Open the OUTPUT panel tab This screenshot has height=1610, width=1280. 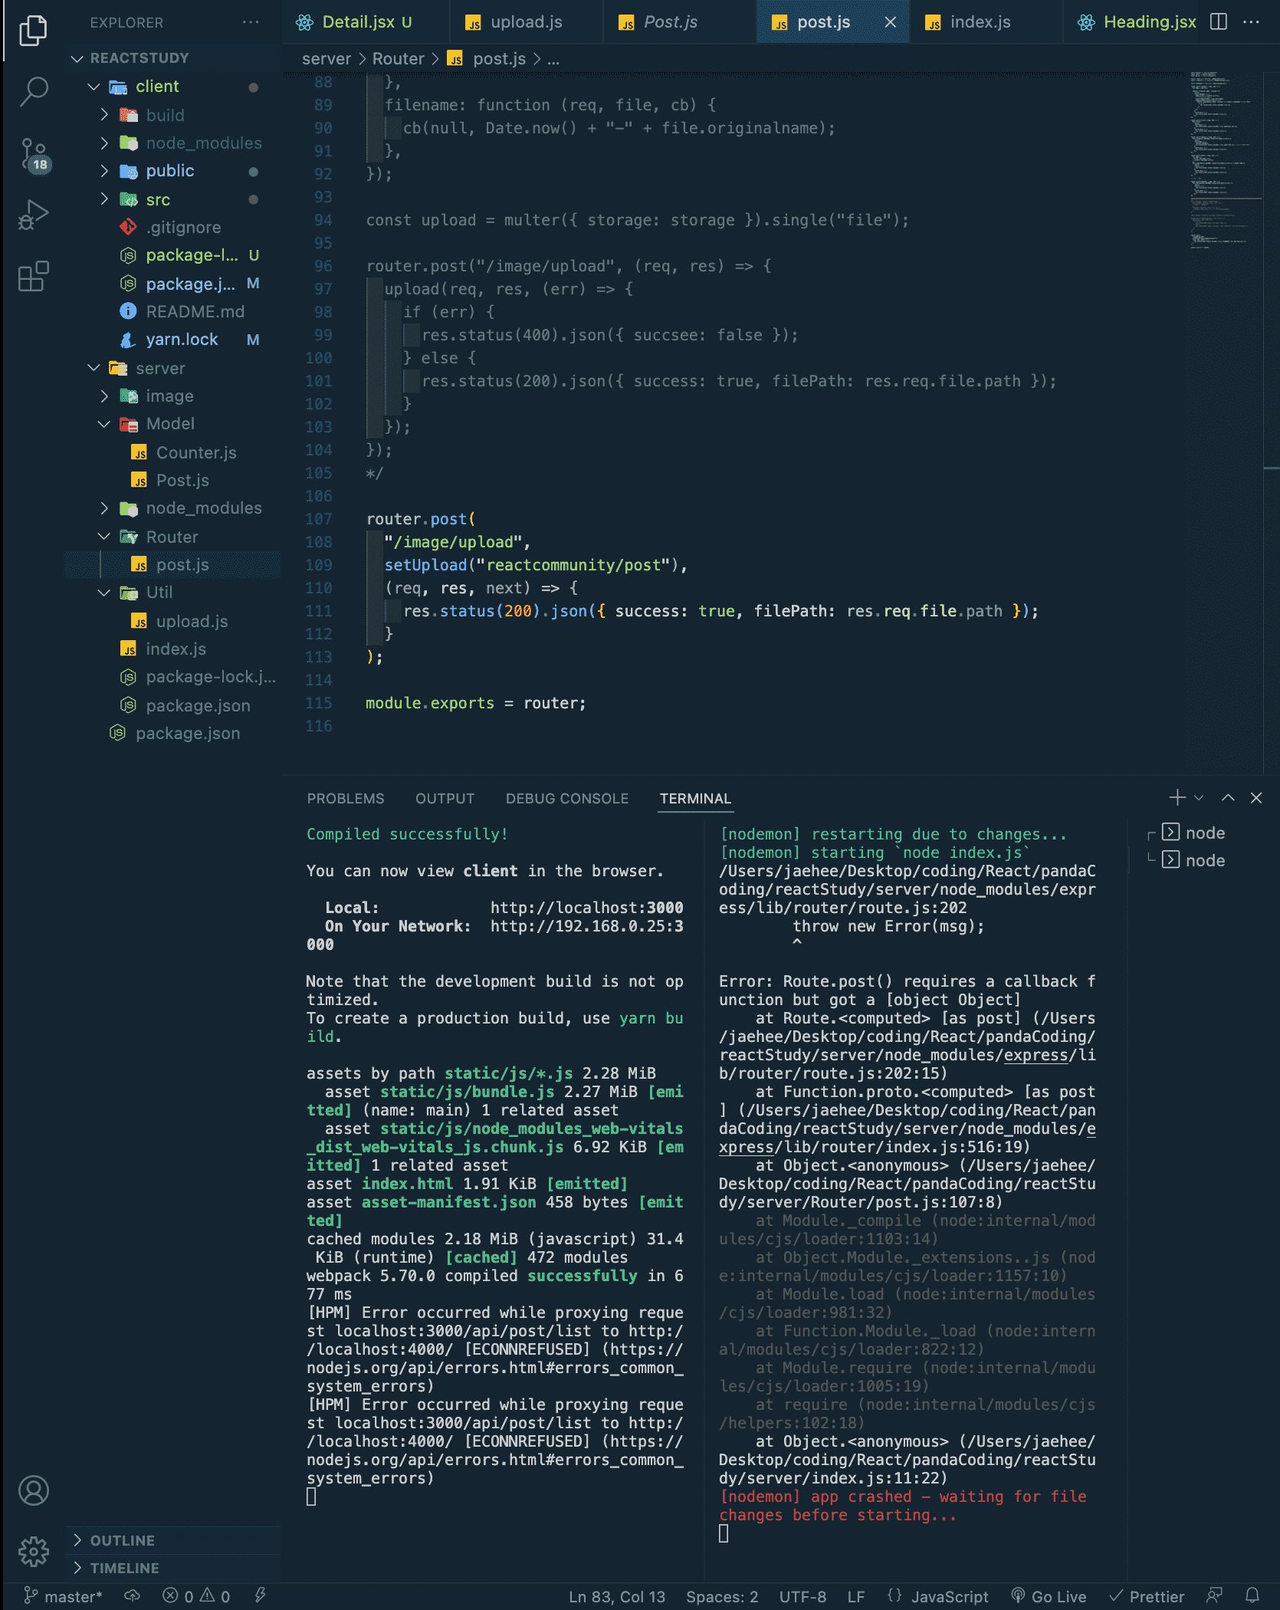pyautogui.click(x=445, y=798)
